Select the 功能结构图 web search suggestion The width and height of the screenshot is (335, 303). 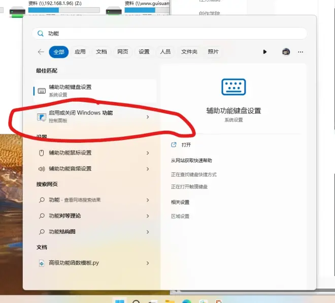click(x=62, y=232)
